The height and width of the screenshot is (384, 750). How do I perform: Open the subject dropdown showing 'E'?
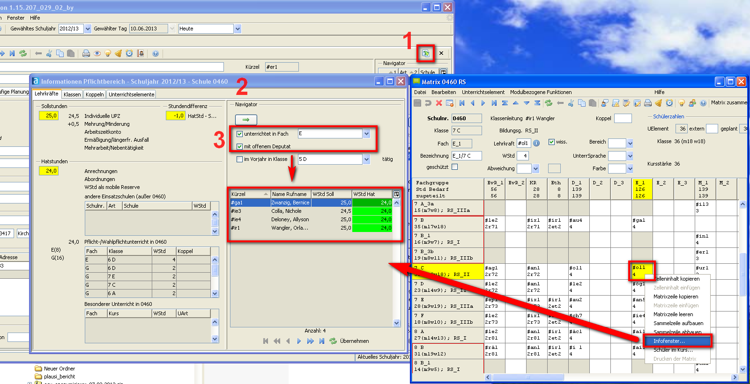tap(366, 134)
